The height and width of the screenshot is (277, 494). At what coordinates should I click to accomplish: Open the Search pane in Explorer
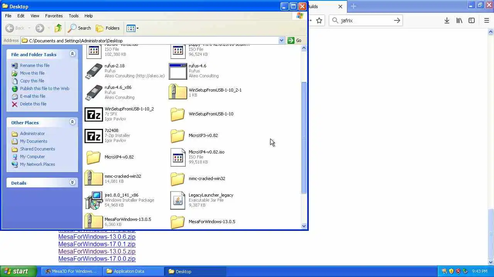tap(80, 28)
